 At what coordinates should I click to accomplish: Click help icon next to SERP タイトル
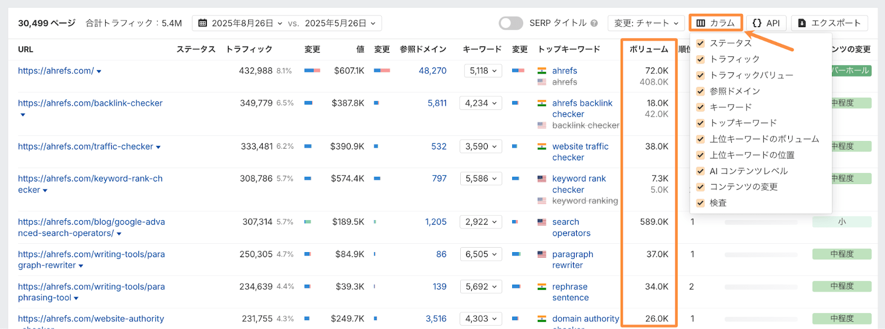coord(594,23)
